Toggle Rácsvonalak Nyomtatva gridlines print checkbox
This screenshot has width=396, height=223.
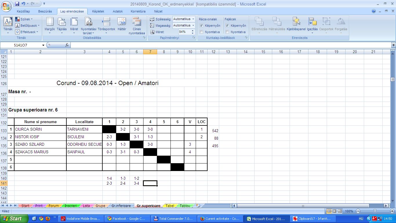coord(201,32)
